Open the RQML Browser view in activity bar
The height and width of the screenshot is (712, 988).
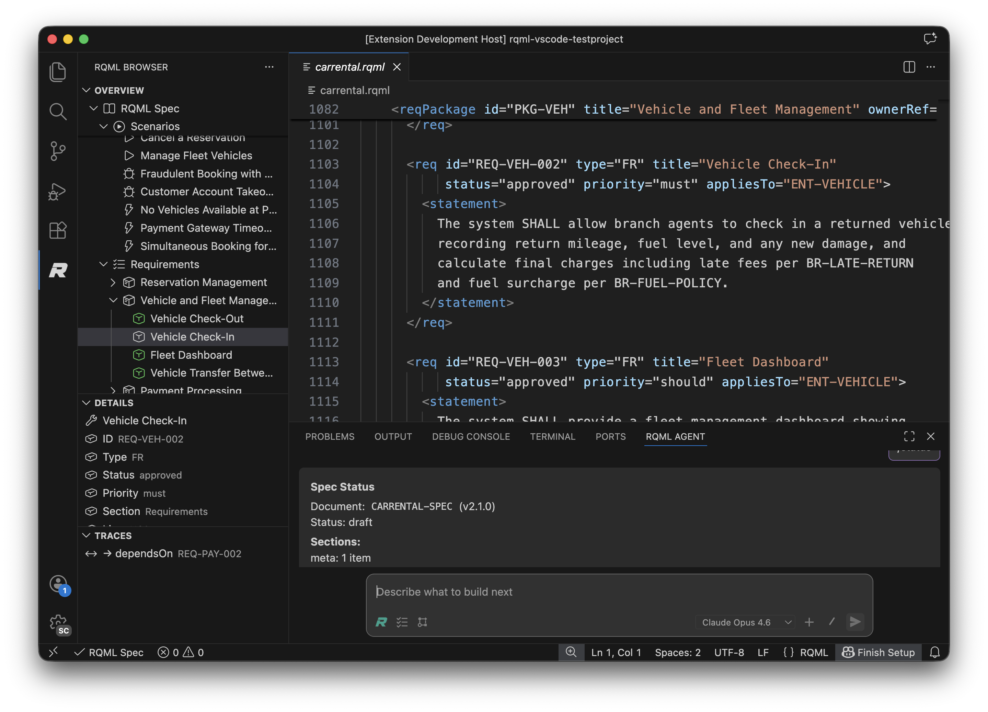click(x=58, y=270)
